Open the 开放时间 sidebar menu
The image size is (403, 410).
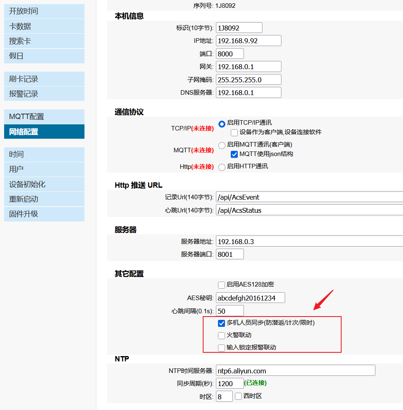[x=44, y=11]
